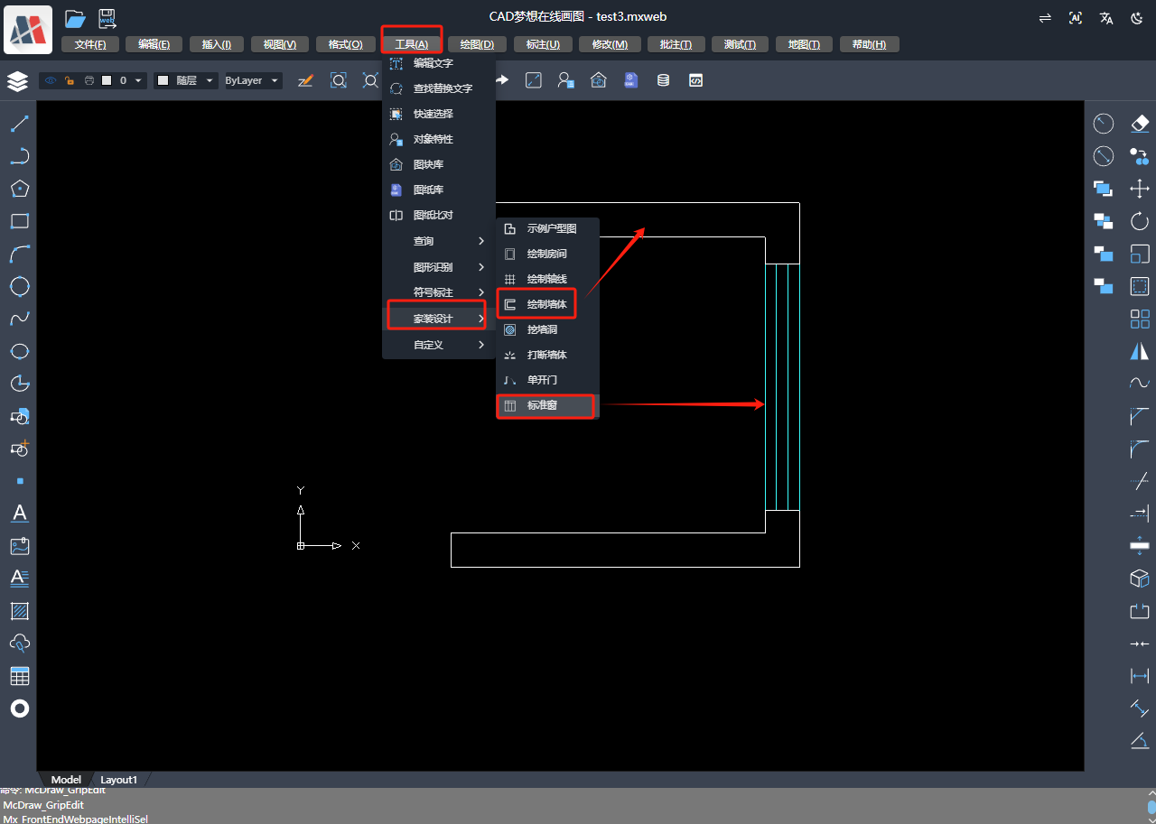Select the Rotate tool
The height and width of the screenshot is (824, 1156).
coord(1140,221)
